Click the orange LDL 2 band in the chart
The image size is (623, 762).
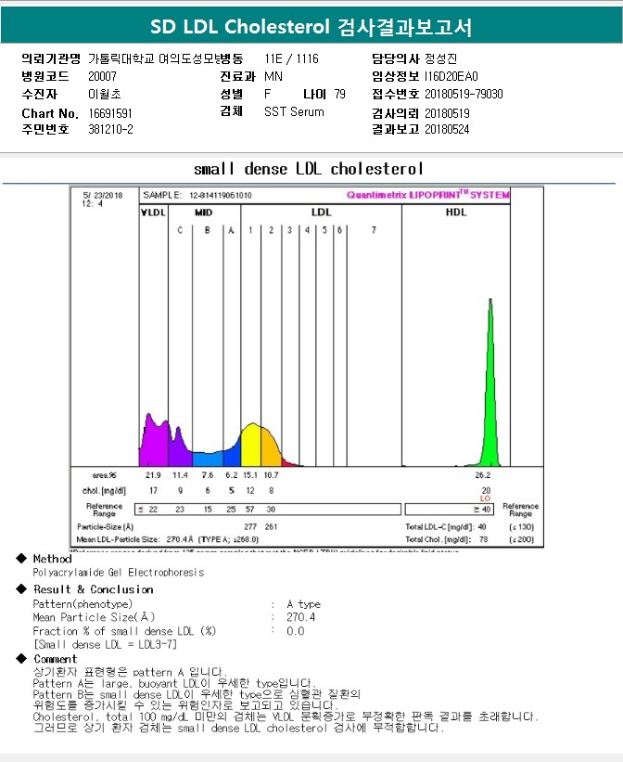tap(270, 449)
